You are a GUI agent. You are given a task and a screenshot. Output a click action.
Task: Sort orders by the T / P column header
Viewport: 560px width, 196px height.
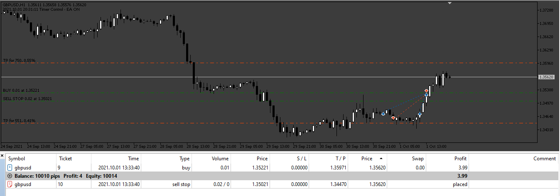340,158
